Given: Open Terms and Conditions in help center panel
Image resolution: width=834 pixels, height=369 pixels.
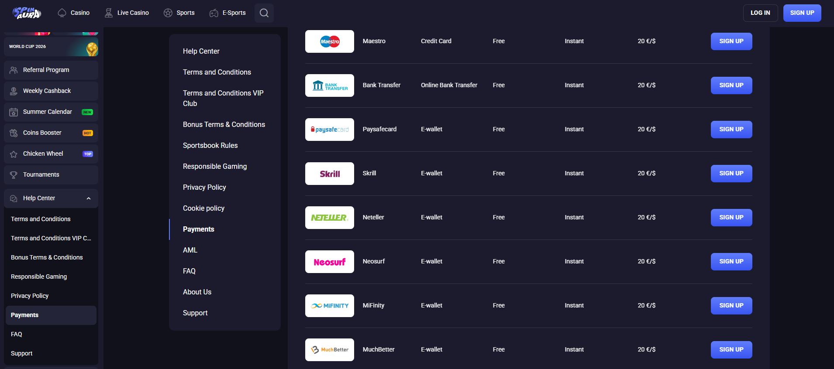Looking at the screenshot, I should point(217,72).
